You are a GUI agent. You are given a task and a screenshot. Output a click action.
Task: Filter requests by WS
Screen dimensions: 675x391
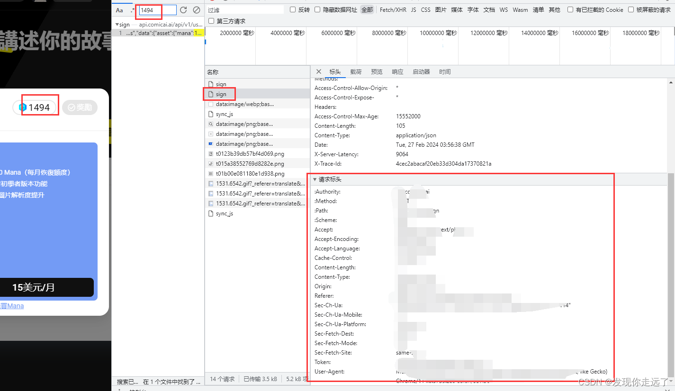(x=504, y=9)
